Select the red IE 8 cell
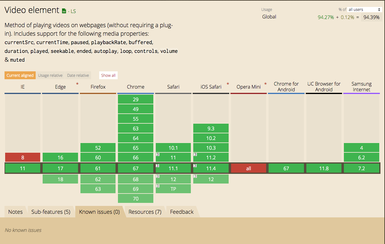Viewport: 385px width, 244px height. point(23,157)
